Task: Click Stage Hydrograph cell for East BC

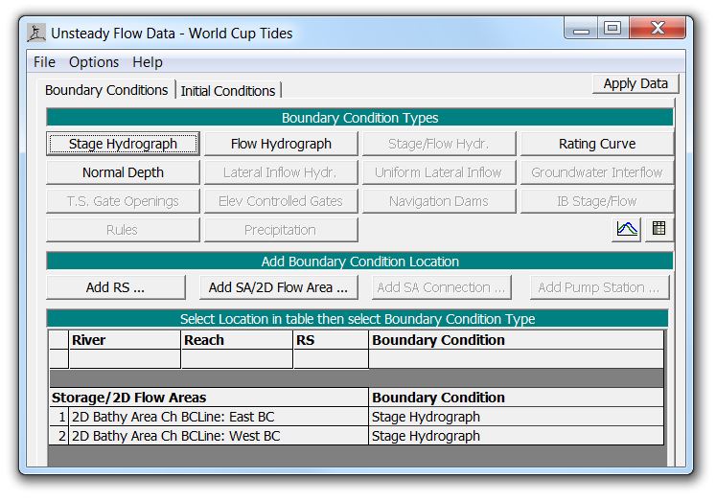Action: click(x=516, y=417)
